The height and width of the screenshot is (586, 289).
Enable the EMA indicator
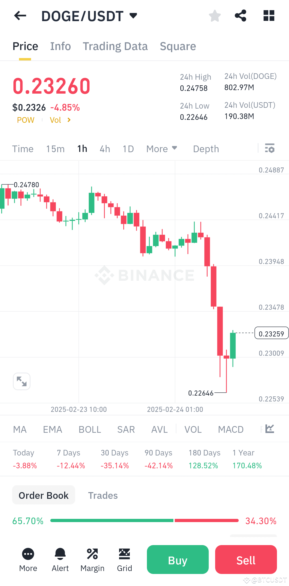[x=52, y=429]
